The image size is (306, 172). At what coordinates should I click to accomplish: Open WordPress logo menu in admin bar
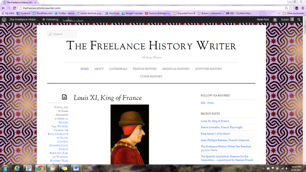(x=4, y=19)
